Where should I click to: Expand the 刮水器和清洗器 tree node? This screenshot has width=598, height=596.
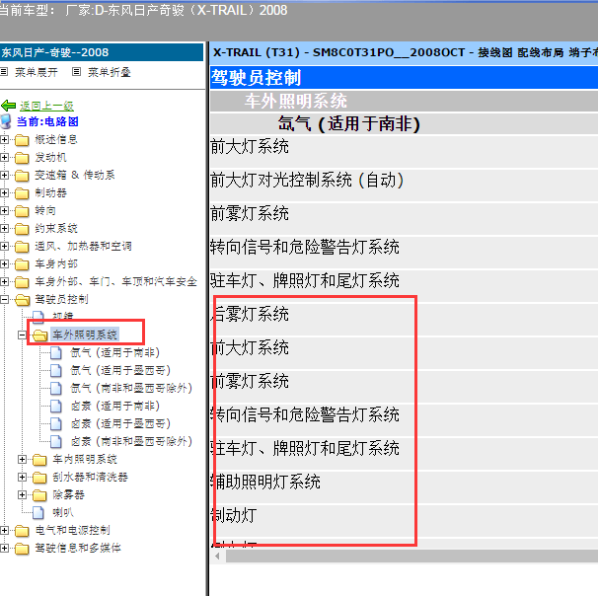pos(22,477)
